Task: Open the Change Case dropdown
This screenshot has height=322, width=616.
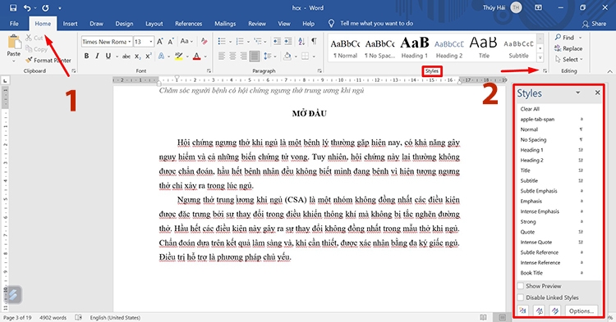Action: tap(186, 41)
